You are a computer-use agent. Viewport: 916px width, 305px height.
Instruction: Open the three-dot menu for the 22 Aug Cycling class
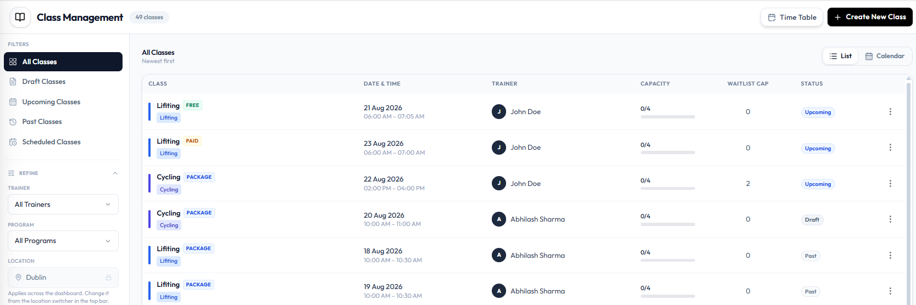[890, 183]
